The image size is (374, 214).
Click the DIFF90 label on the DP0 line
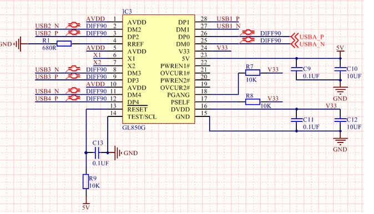[x=270, y=33]
